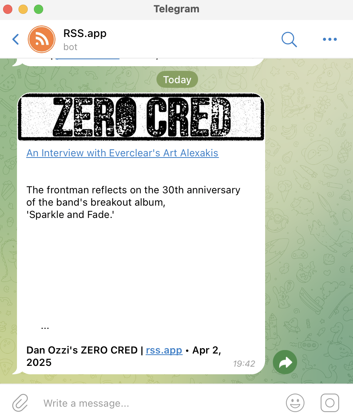
Task: Start a voice message with the record icon
Action: 329,403
